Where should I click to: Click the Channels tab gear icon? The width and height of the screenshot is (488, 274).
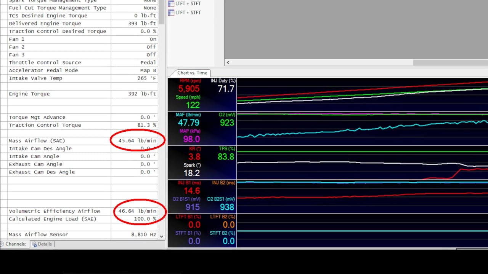tap(3, 244)
